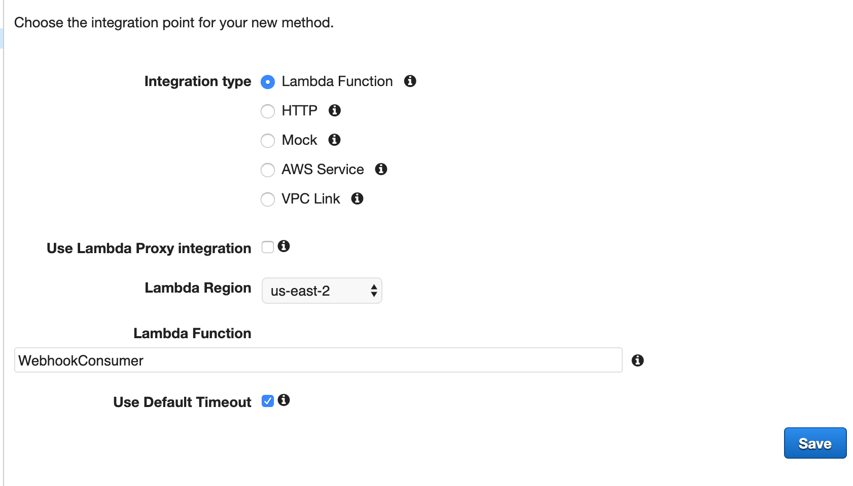Enable Use Lambda Proxy integration checkbox
Screen dimensions: 853x486
(268, 247)
